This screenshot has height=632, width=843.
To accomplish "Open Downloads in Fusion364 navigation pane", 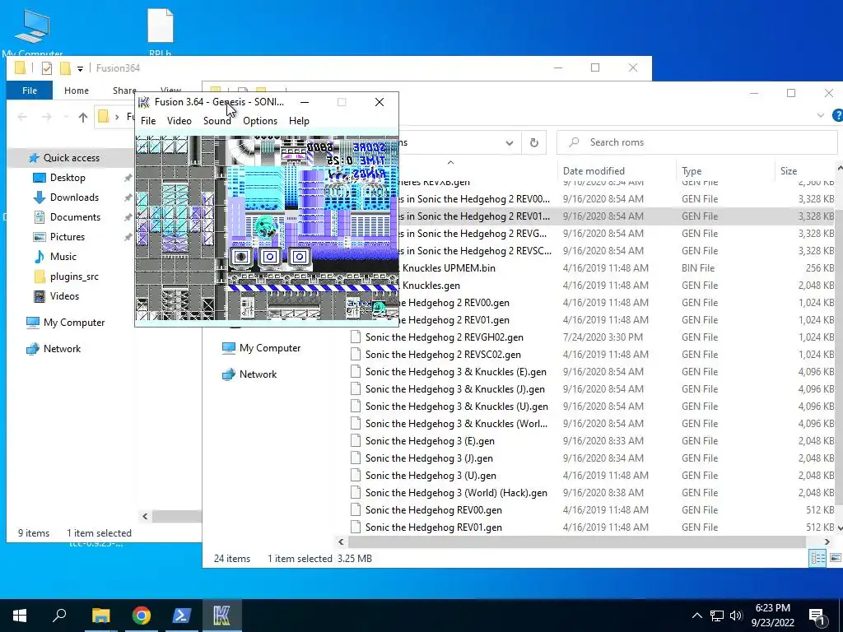I will (74, 197).
